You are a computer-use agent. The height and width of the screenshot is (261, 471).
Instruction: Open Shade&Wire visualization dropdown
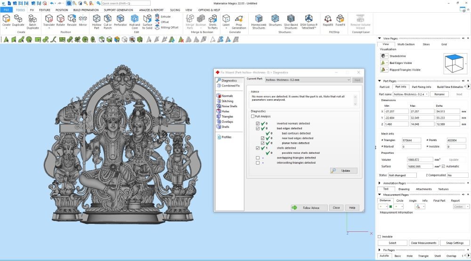(x=384, y=56)
